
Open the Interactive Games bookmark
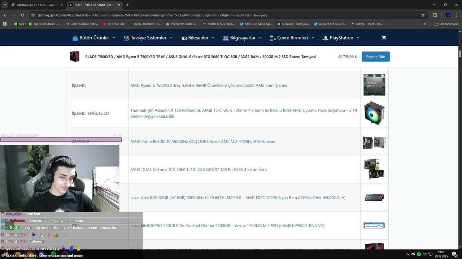pyautogui.click(x=181, y=24)
